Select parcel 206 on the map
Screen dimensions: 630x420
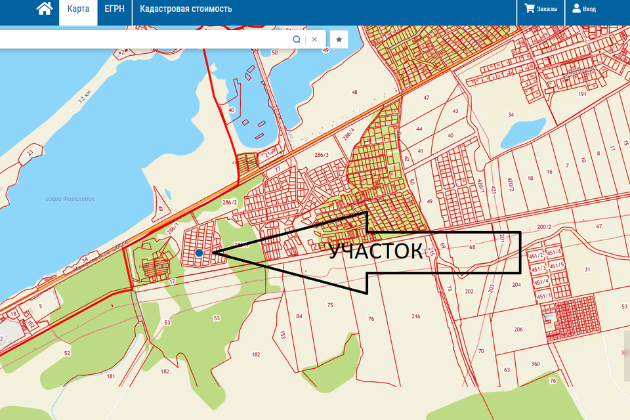point(518,329)
